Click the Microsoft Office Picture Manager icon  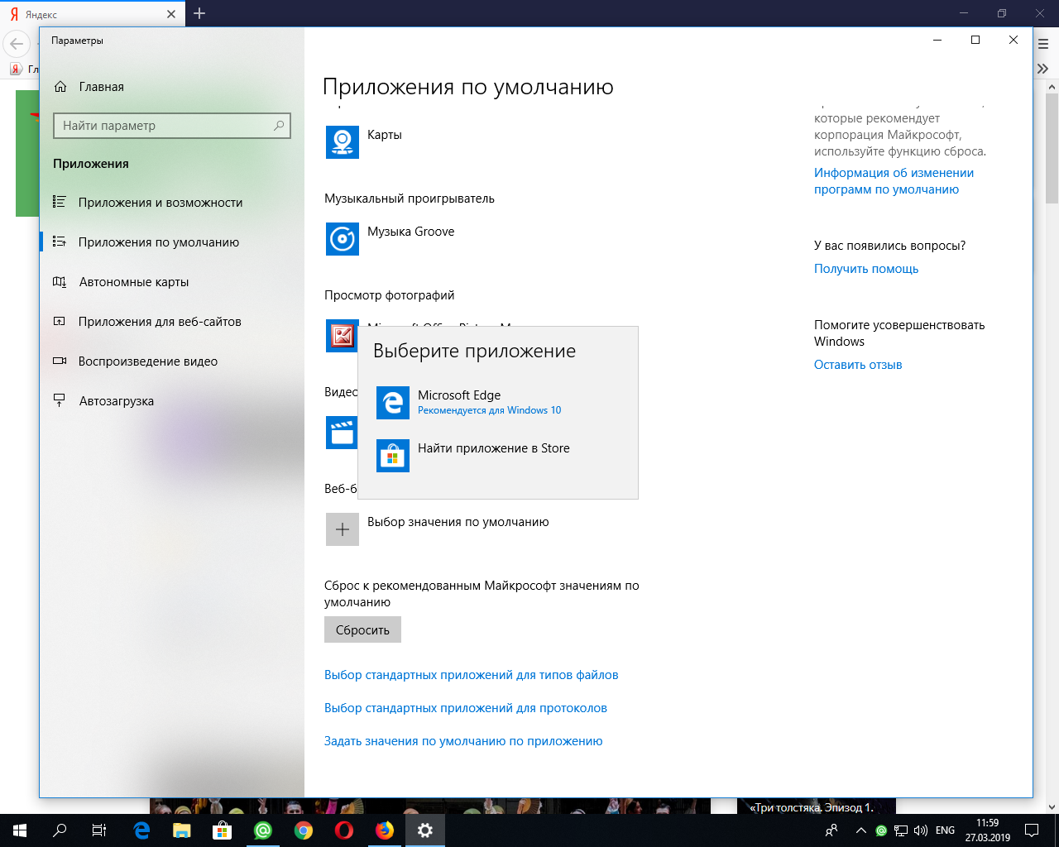pos(343,336)
